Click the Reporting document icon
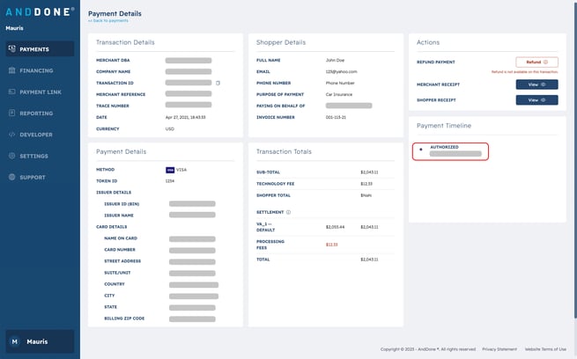Image resolution: width=577 pixels, height=359 pixels. 11,114
